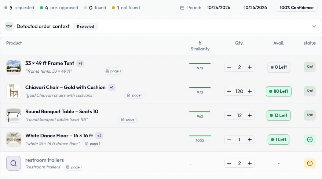Select the Round Banquet Table – Seats 10 title
Image resolution: width=322 pixels, height=179 pixels.
(62, 112)
